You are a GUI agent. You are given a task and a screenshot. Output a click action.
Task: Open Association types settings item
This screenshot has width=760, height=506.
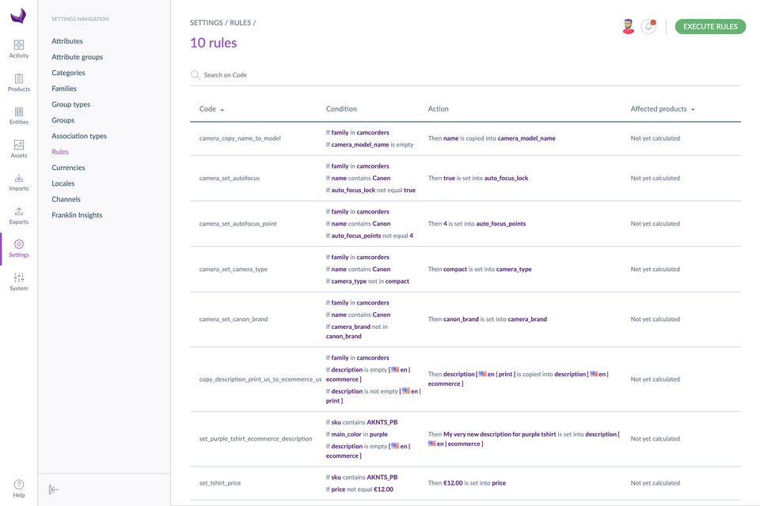click(x=78, y=136)
